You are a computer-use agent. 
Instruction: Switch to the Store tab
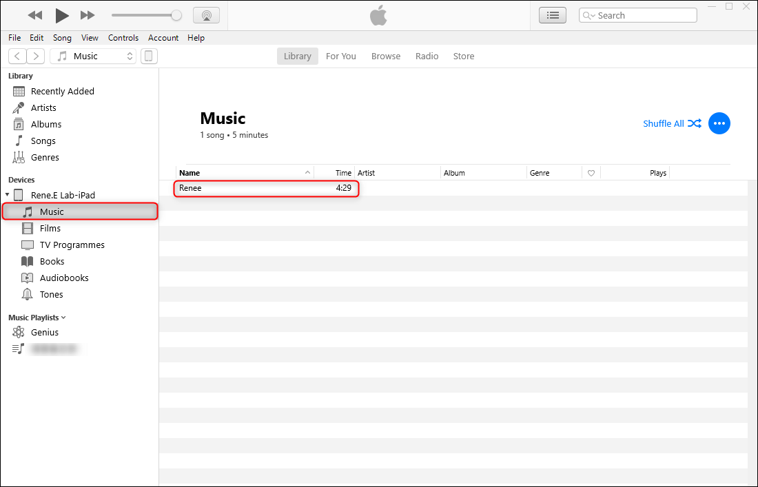coord(464,56)
